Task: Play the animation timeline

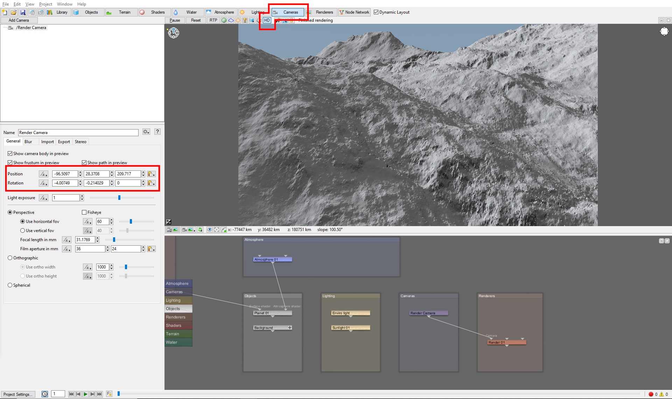Action: [x=85, y=394]
